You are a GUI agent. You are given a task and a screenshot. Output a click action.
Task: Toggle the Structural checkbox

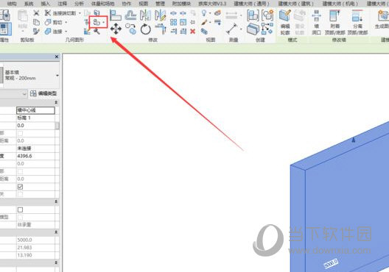click(x=20, y=210)
